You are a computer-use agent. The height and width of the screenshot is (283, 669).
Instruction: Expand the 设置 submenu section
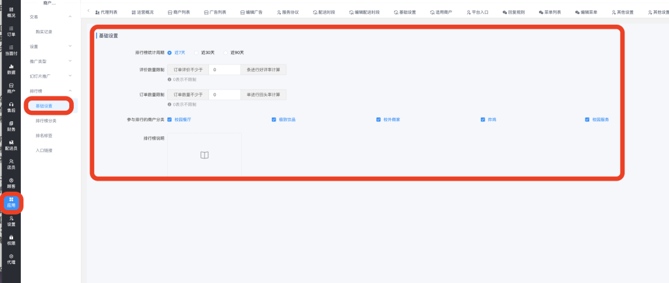point(69,46)
